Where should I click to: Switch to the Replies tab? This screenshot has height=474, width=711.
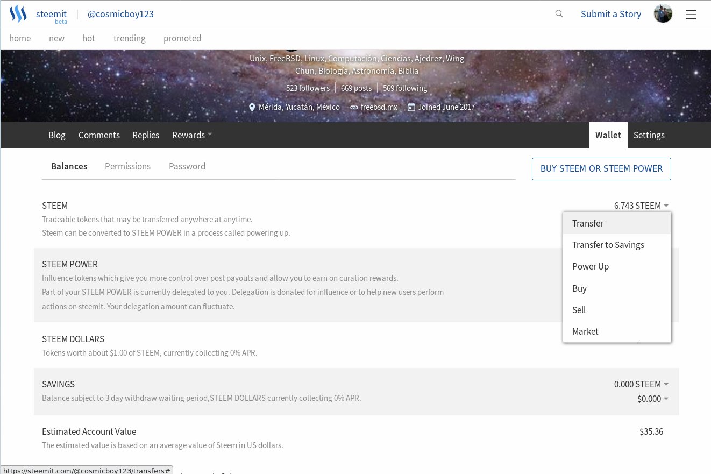tap(146, 135)
